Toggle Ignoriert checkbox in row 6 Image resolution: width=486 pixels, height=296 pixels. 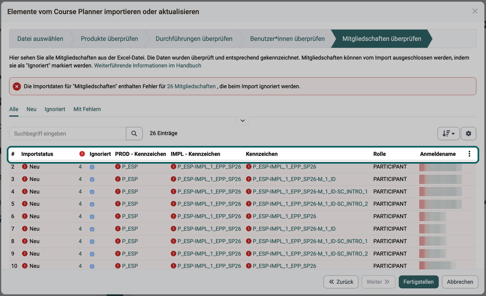pyautogui.click(x=92, y=217)
